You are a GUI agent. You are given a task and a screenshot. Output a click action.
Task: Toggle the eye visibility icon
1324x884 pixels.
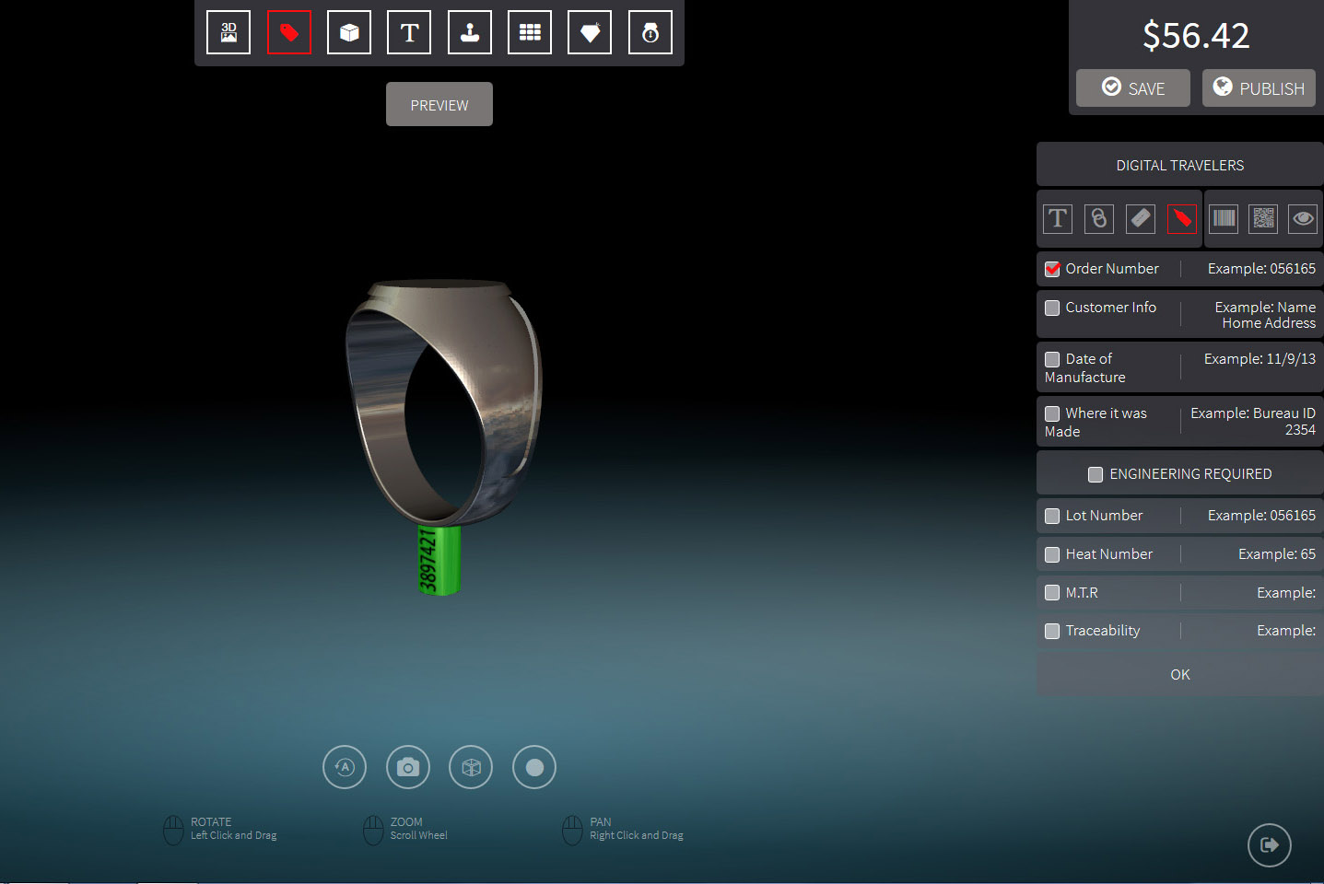tap(1303, 218)
